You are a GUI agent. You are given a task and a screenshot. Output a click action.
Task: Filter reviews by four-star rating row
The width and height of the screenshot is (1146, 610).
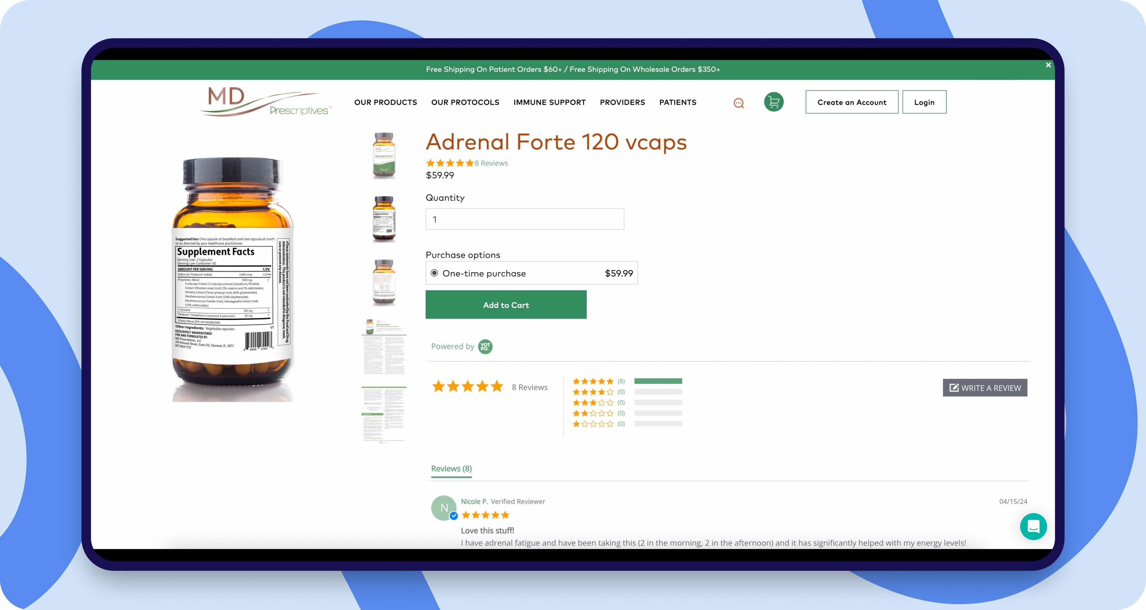[627, 392]
